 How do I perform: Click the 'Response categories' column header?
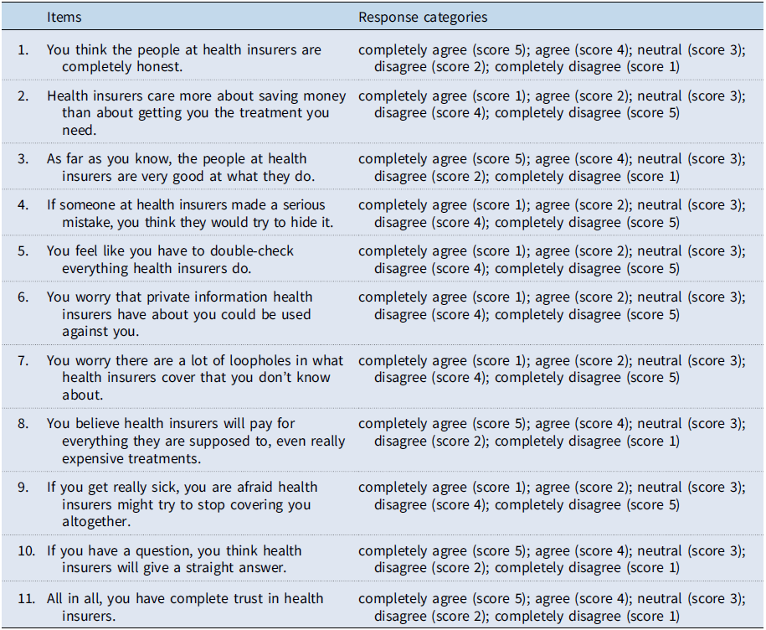tap(423, 17)
